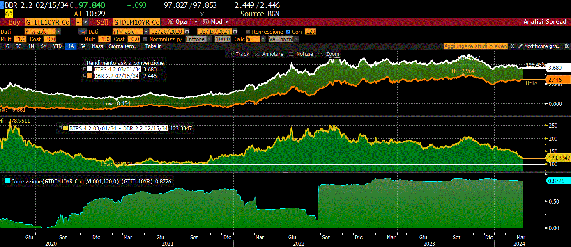Click the Sell Mult 1.0 field
Image resolution: width=571 pixels, height=247 pixels.
click(x=104, y=39)
